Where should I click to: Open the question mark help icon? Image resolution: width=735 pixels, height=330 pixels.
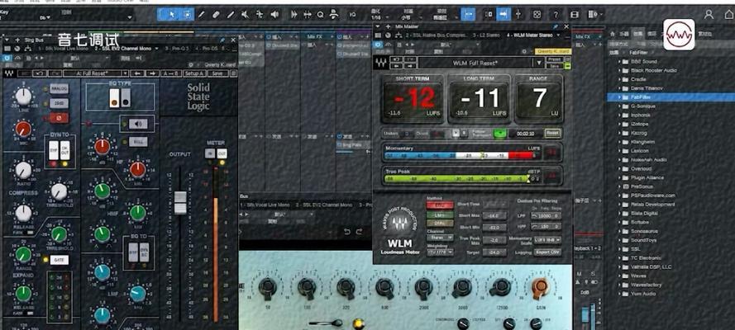click(556, 15)
